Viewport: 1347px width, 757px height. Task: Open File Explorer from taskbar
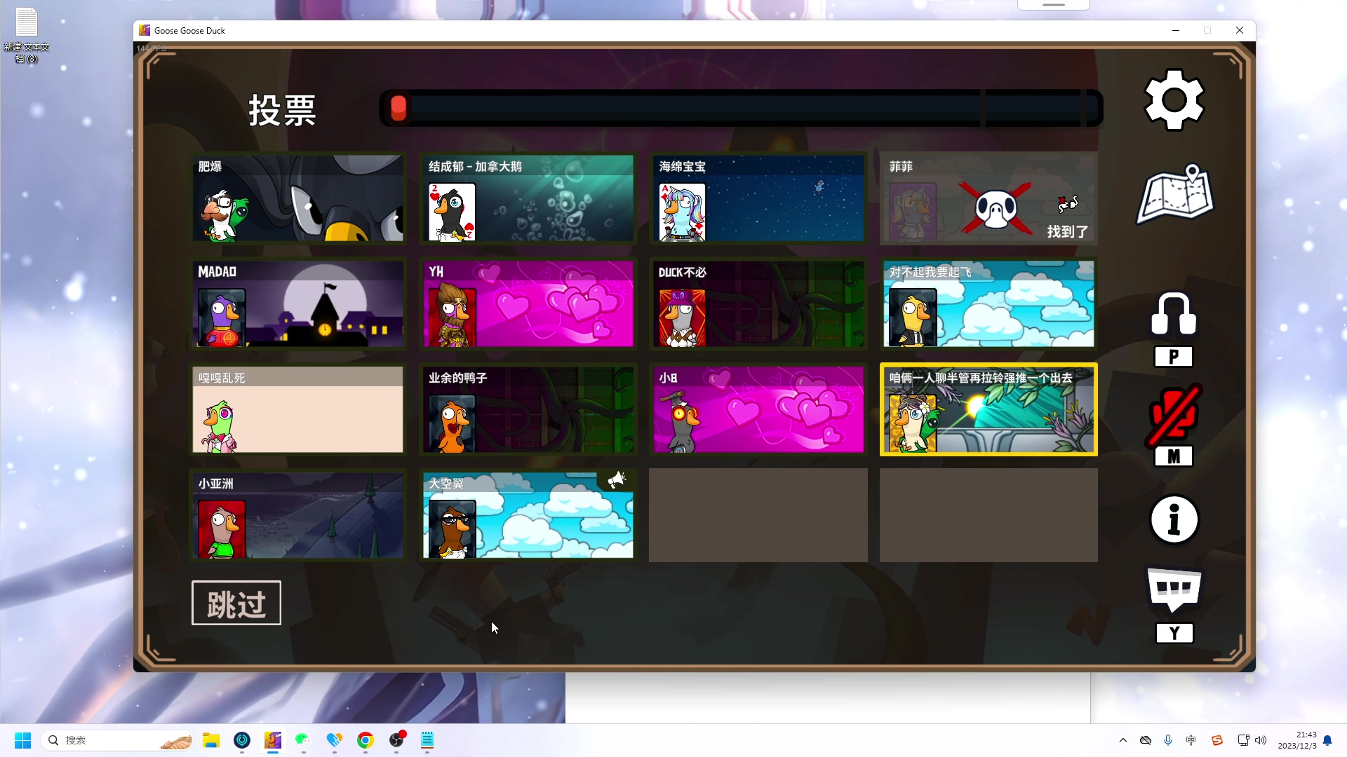pyautogui.click(x=211, y=740)
